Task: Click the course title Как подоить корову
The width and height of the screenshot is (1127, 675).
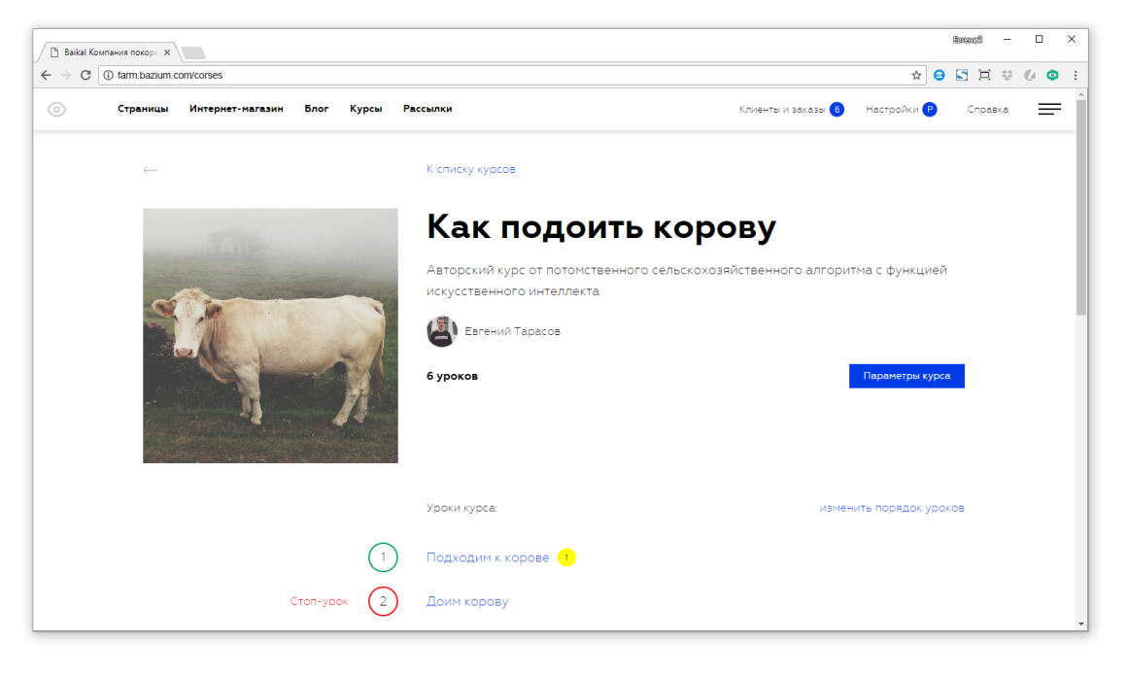Action: 601,227
